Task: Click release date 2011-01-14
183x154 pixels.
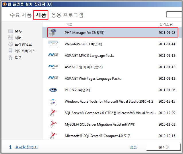Action: pos(167,44)
